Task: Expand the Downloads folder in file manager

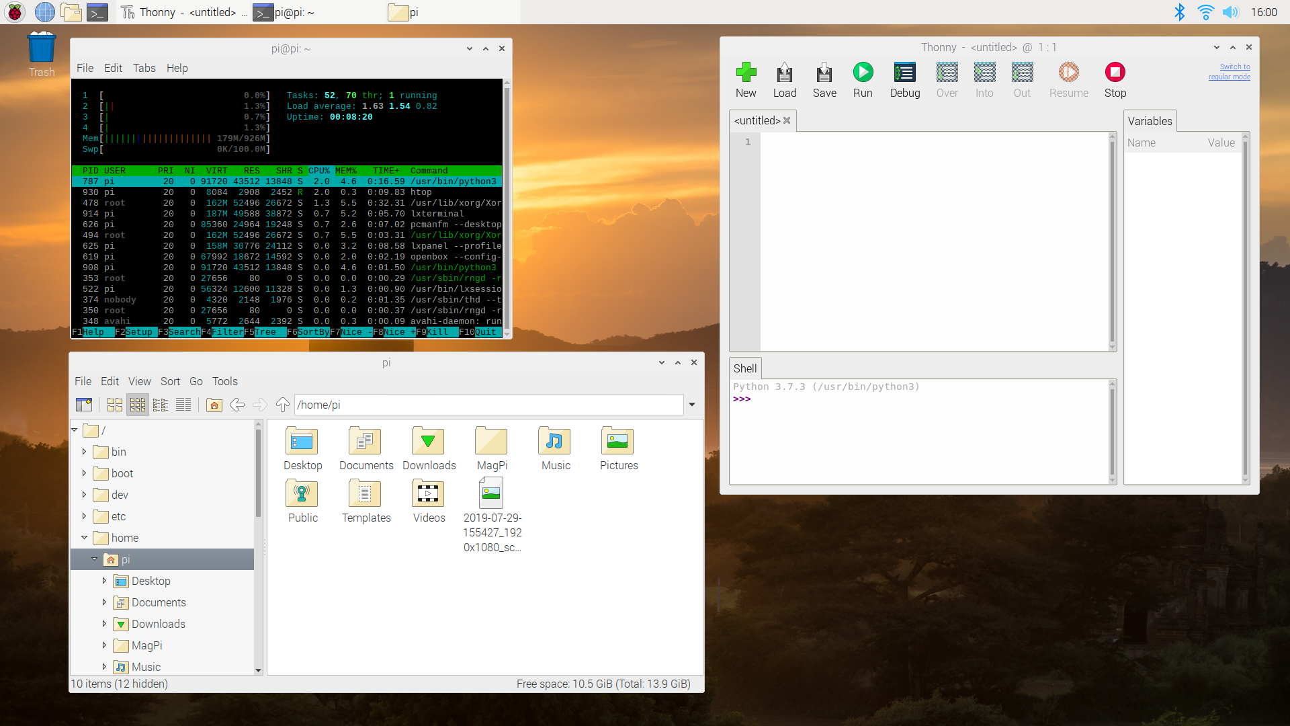Action: (103, 624)
